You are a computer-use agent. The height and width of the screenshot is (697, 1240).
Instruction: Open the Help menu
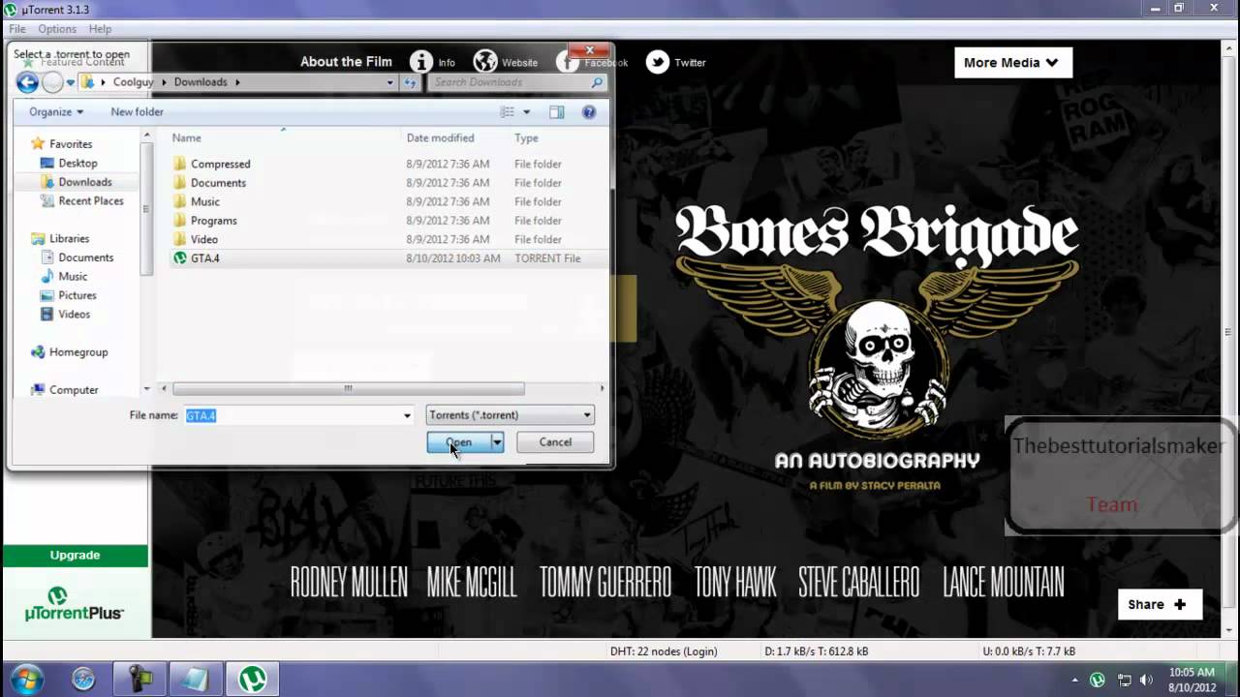(100, 29)
